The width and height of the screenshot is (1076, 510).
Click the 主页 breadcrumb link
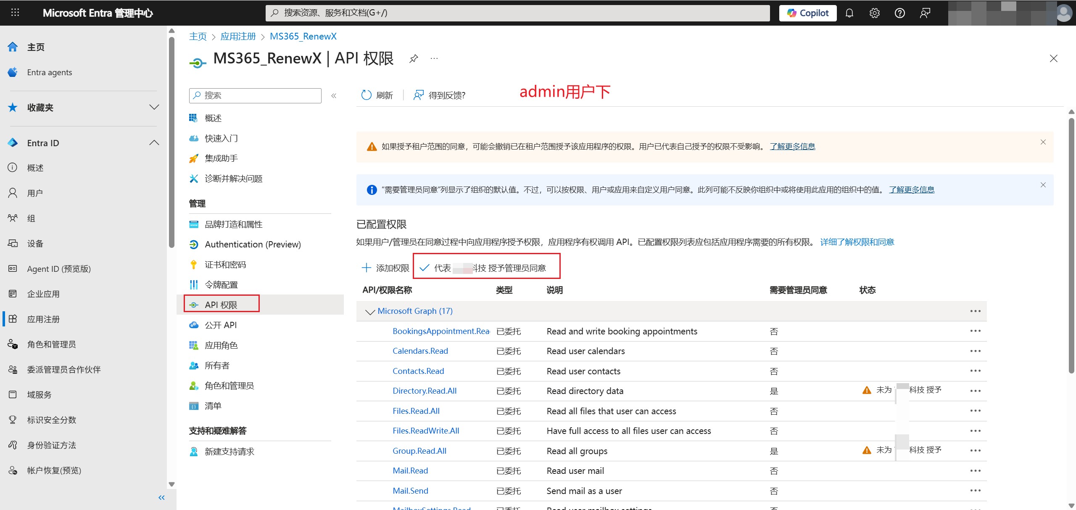(198, 37)
